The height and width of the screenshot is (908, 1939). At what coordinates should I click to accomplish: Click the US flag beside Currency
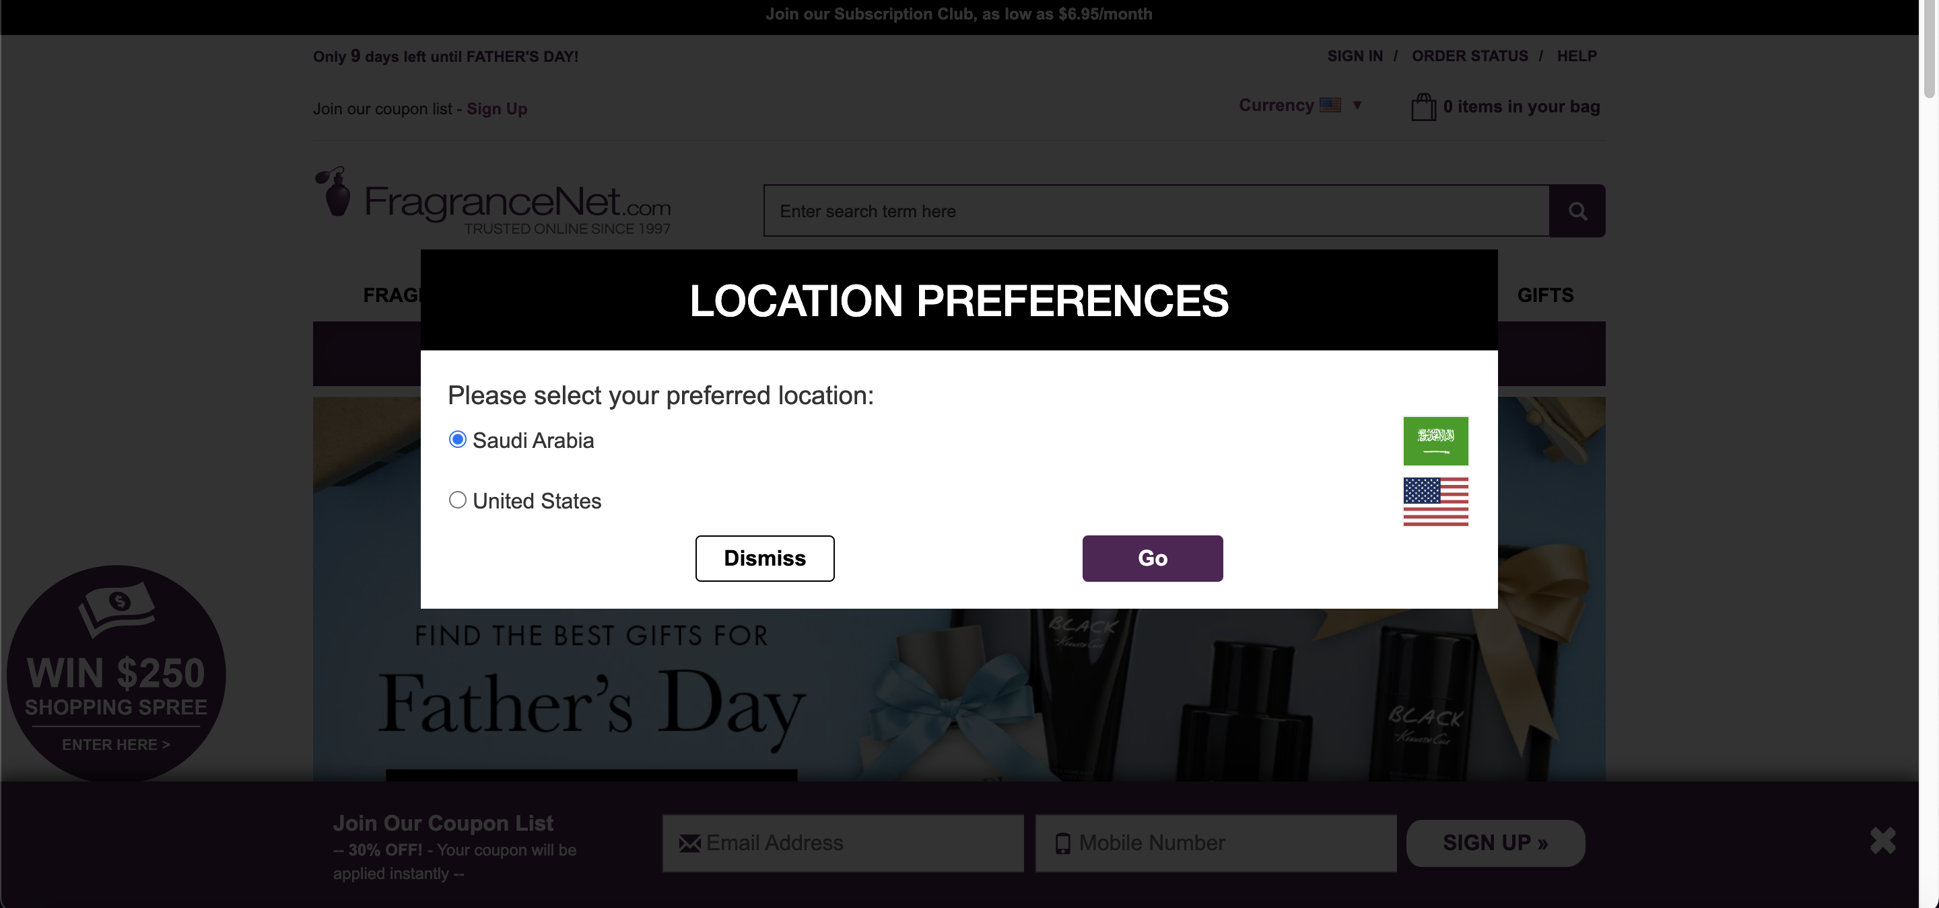point(1330,105)
